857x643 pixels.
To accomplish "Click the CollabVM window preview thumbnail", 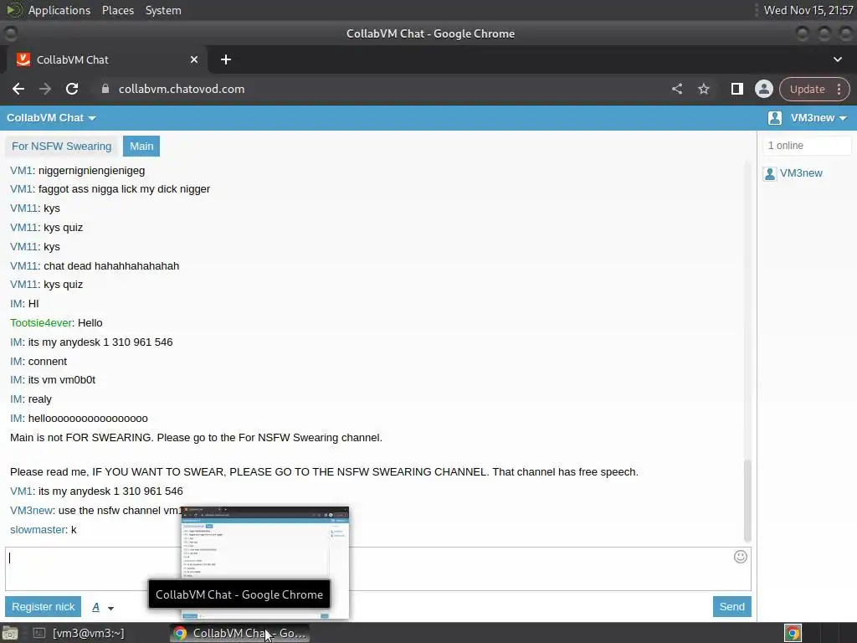I will (x=265, y=563).
